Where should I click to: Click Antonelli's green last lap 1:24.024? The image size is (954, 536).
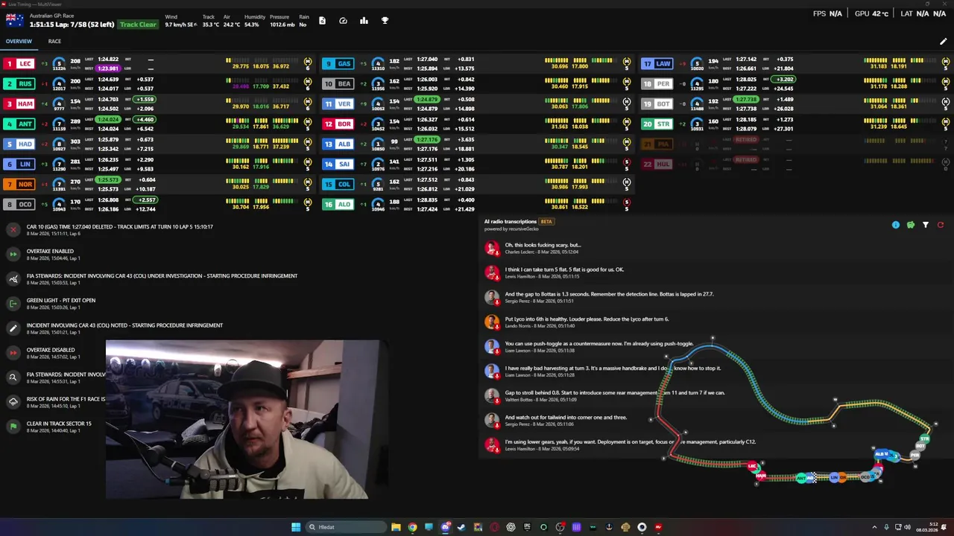tap(107, 120)
